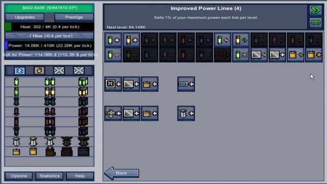Screen dimensions: 327x184
Task: Select locked purple cell plus upgrade
Action: click(168, 40)
